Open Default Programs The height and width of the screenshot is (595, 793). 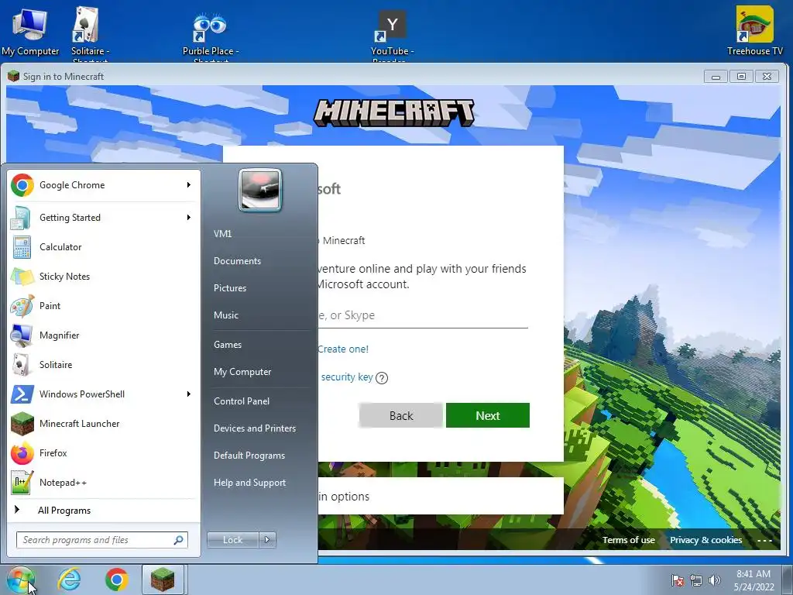[249, 456]
